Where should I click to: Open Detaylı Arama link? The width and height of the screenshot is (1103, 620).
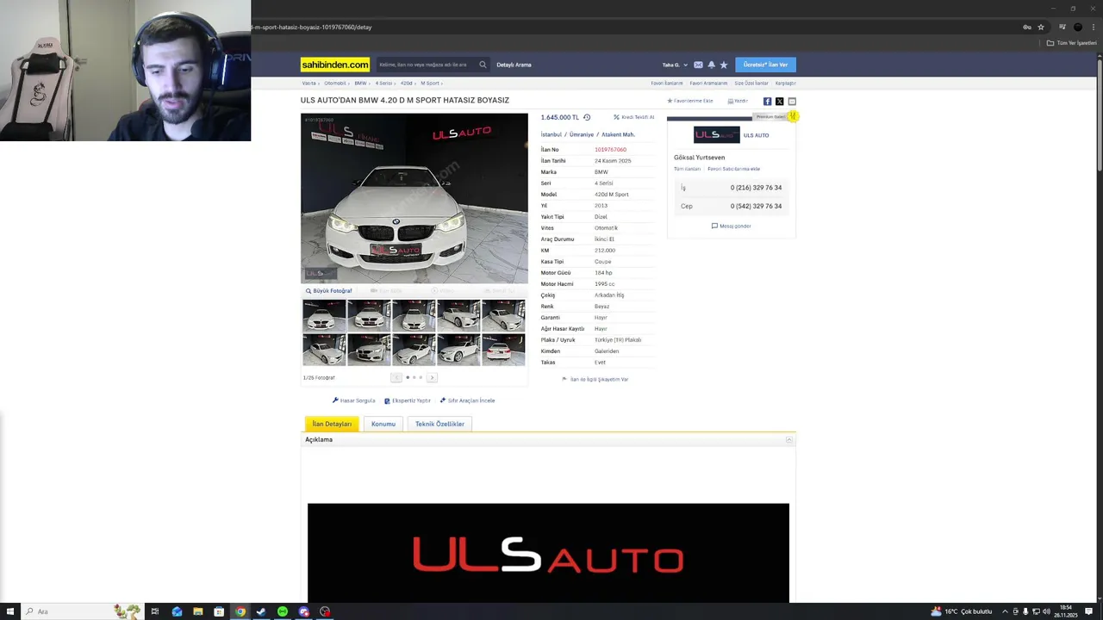point(514,65)
